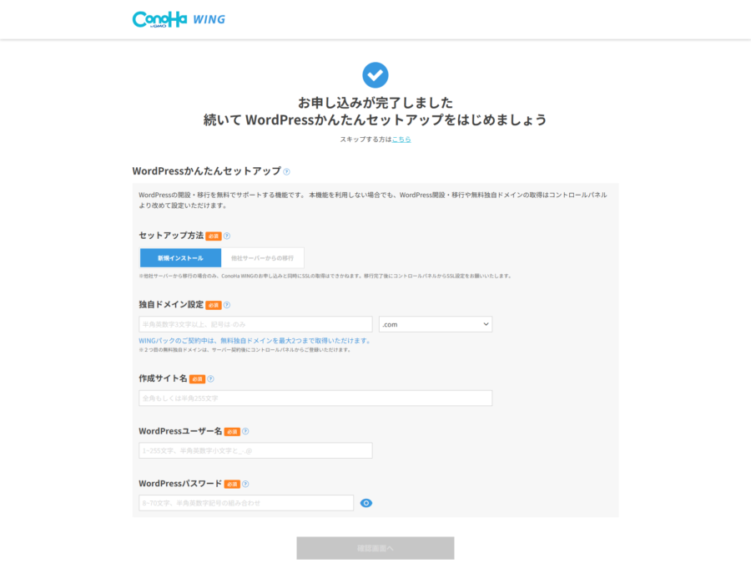Open help icon next to 作成サイト名
This screenshot has height=579, width=751.
pos(211,379)
